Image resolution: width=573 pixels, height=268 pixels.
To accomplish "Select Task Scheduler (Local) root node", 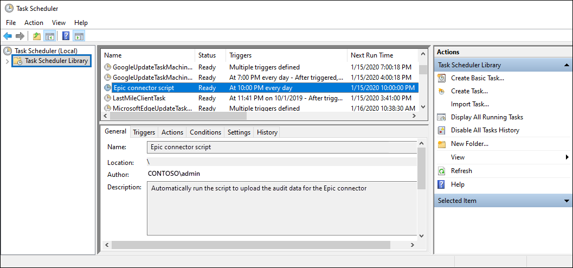I will [x=46, y=51].
